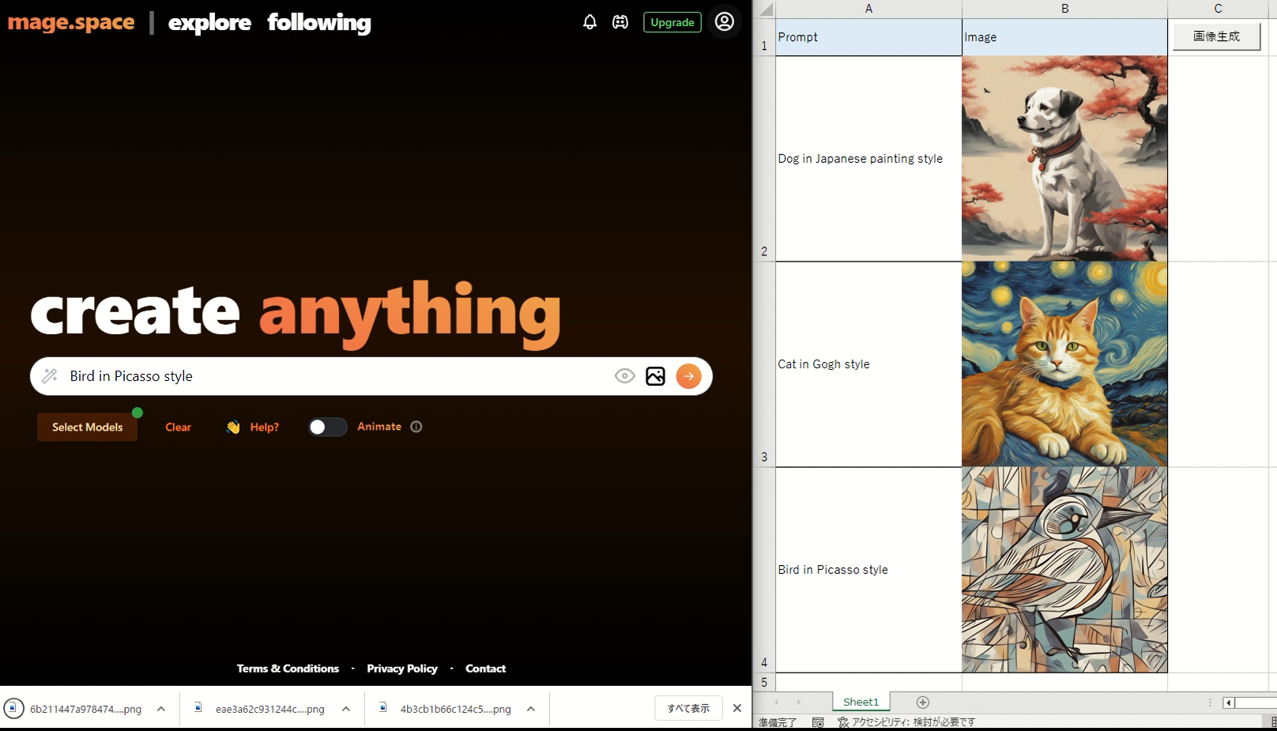Click the green Upgrade button
Viewport: 1277px width, 731px height.
(x=672, y=22)
